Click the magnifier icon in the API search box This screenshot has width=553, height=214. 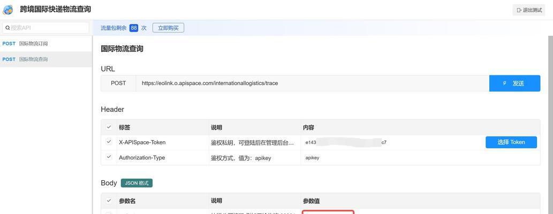7,28
